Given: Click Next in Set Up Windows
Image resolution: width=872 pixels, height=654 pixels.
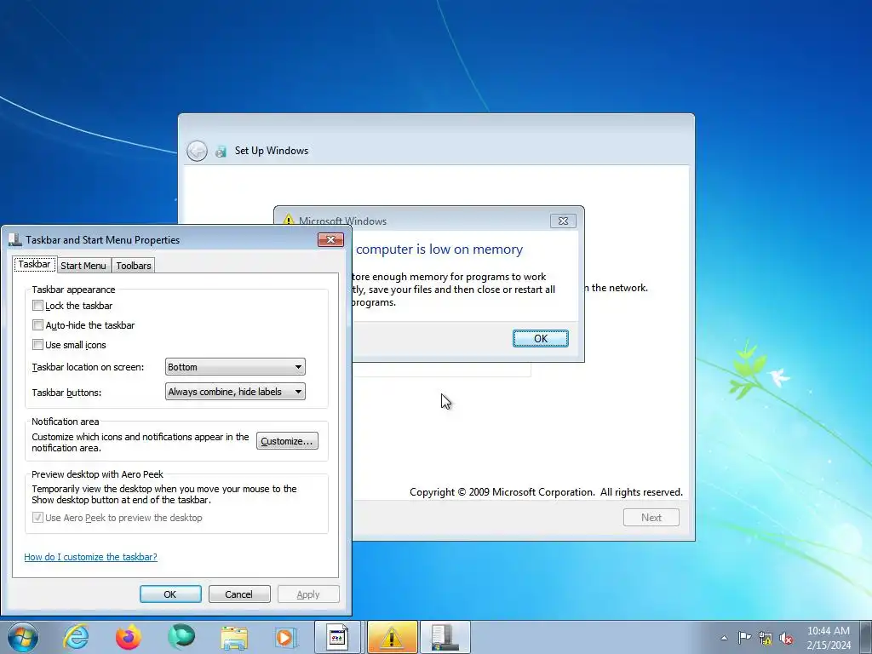Looking at the screenshot, I should 651,517.
